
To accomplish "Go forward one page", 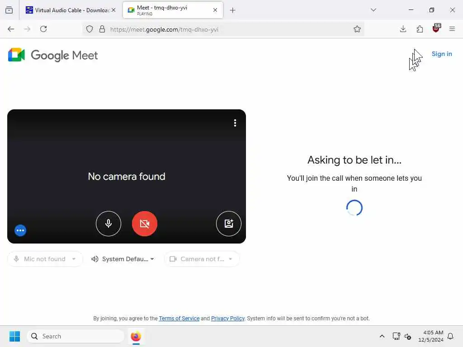I will point(27,29).
